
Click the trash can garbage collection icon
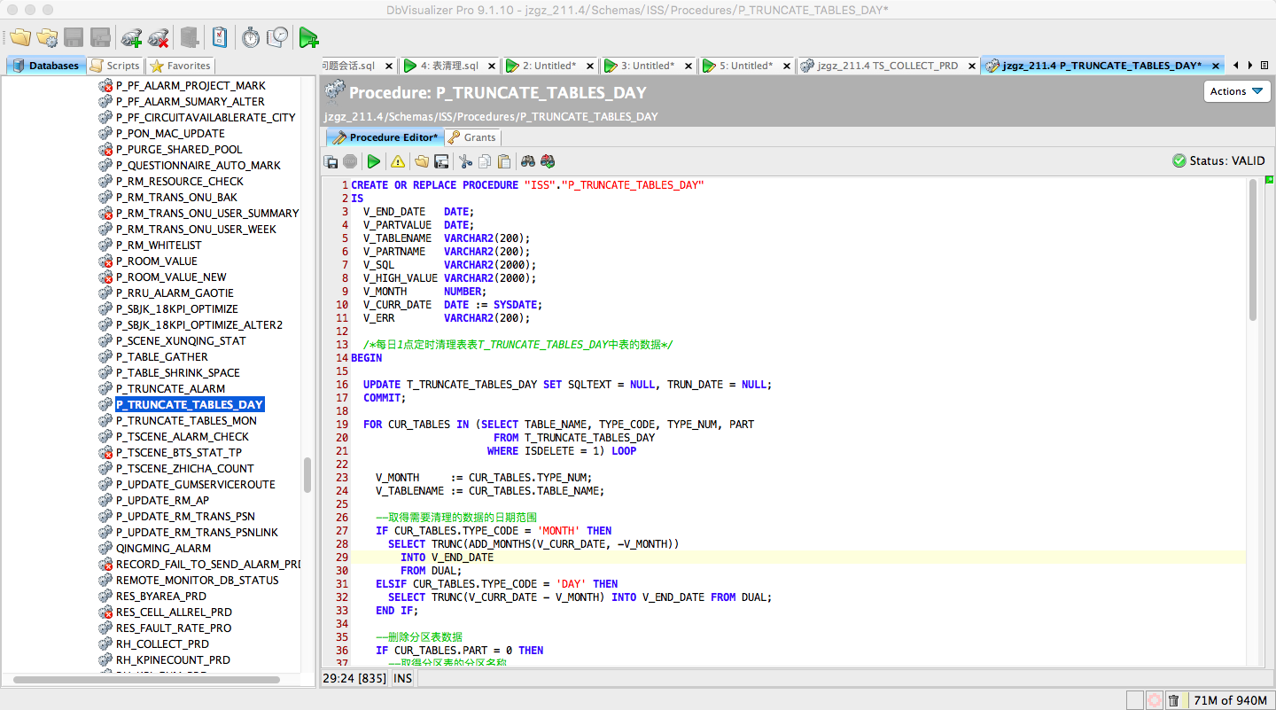point(1173,700)
